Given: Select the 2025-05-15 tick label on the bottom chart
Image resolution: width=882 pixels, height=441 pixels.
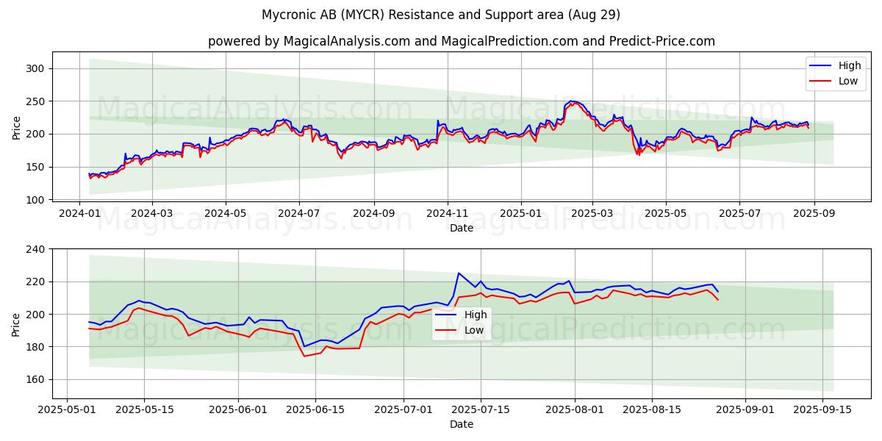Looking at the screenshot, I should click(x=143, y=410).
